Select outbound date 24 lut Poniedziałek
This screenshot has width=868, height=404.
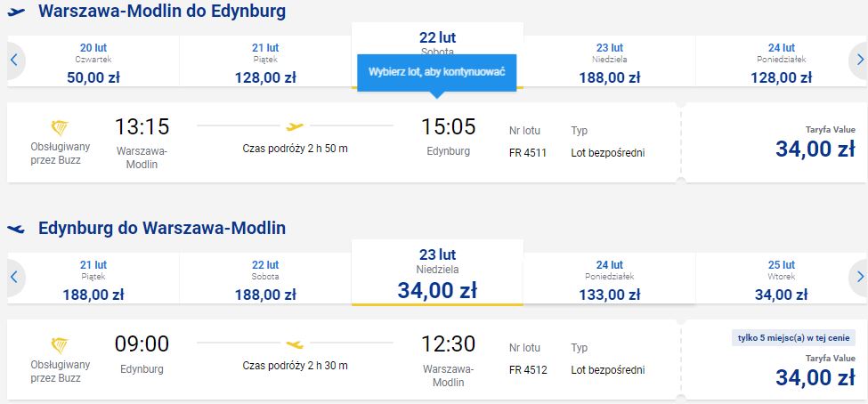tap(781, 62)
